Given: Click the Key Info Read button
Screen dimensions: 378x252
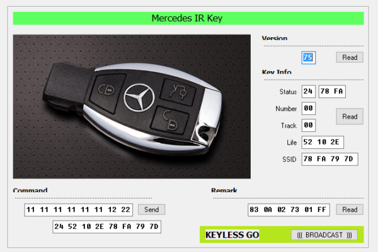Looking at the screenshot, I should pyautogui.click(x=350, y=116).
